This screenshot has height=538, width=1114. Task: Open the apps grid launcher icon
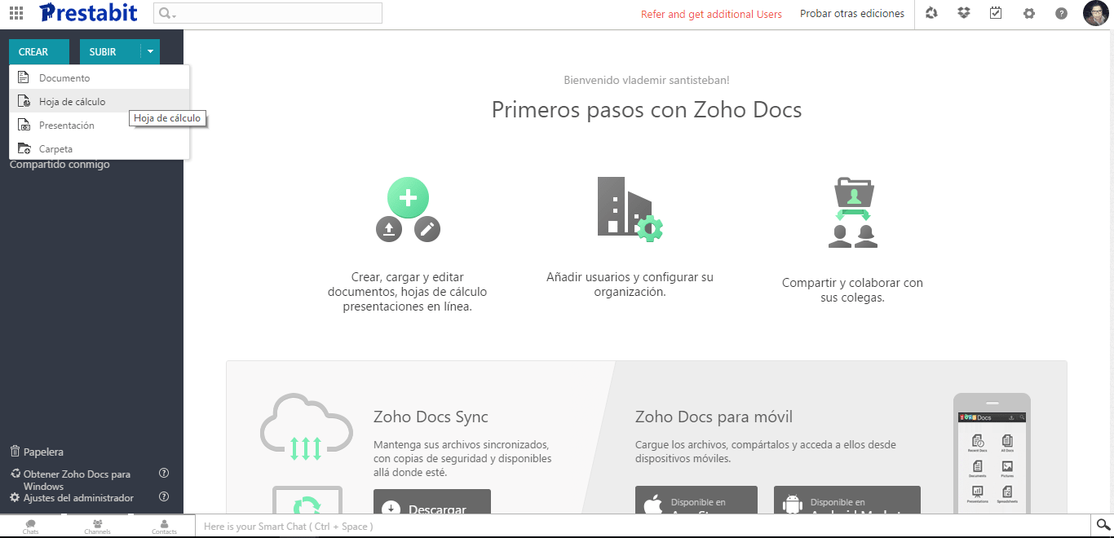[x=16, y=13]
